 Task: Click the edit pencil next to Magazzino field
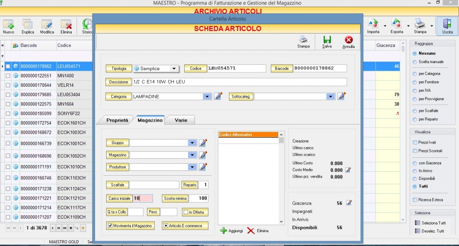[203, 155]
